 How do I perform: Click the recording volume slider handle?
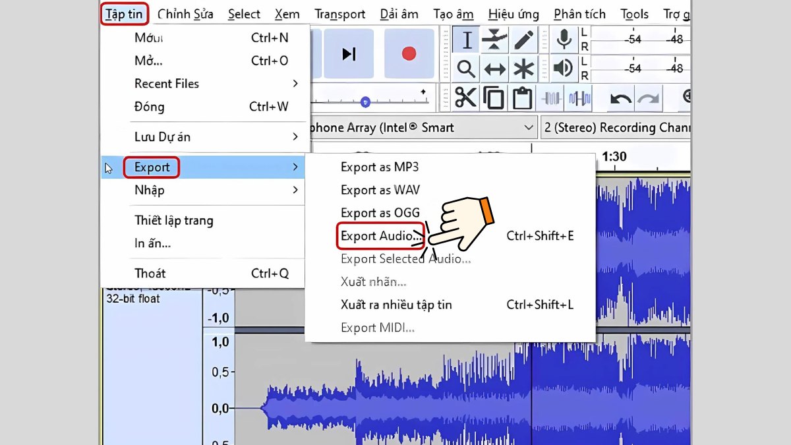coord(365,102)
